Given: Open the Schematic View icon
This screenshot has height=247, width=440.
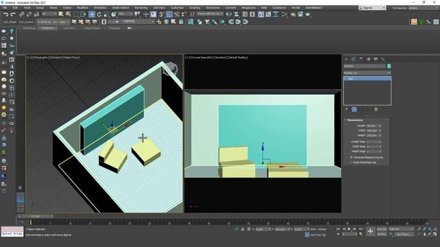Looking at the screenshot, I should coord(276,14).
